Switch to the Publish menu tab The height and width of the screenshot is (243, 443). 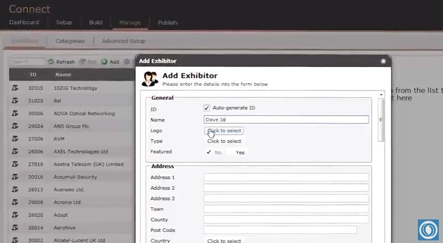click(x=168, y=23)
